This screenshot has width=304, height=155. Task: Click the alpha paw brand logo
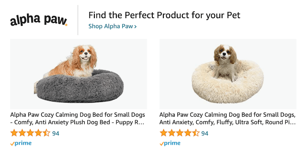click(39, 20)
